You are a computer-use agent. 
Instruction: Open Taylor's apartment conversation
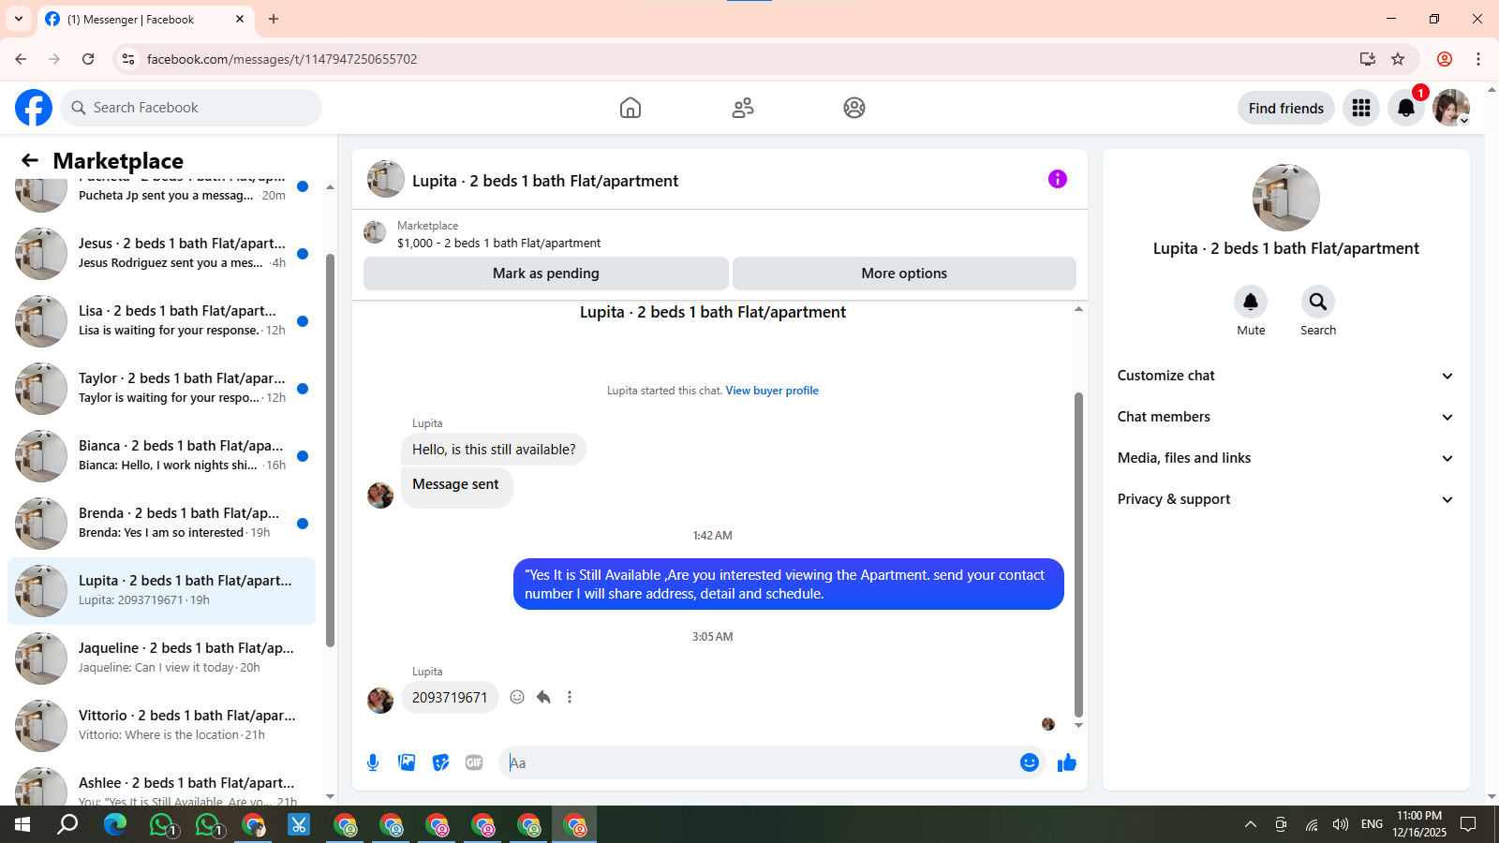(161, 389)
